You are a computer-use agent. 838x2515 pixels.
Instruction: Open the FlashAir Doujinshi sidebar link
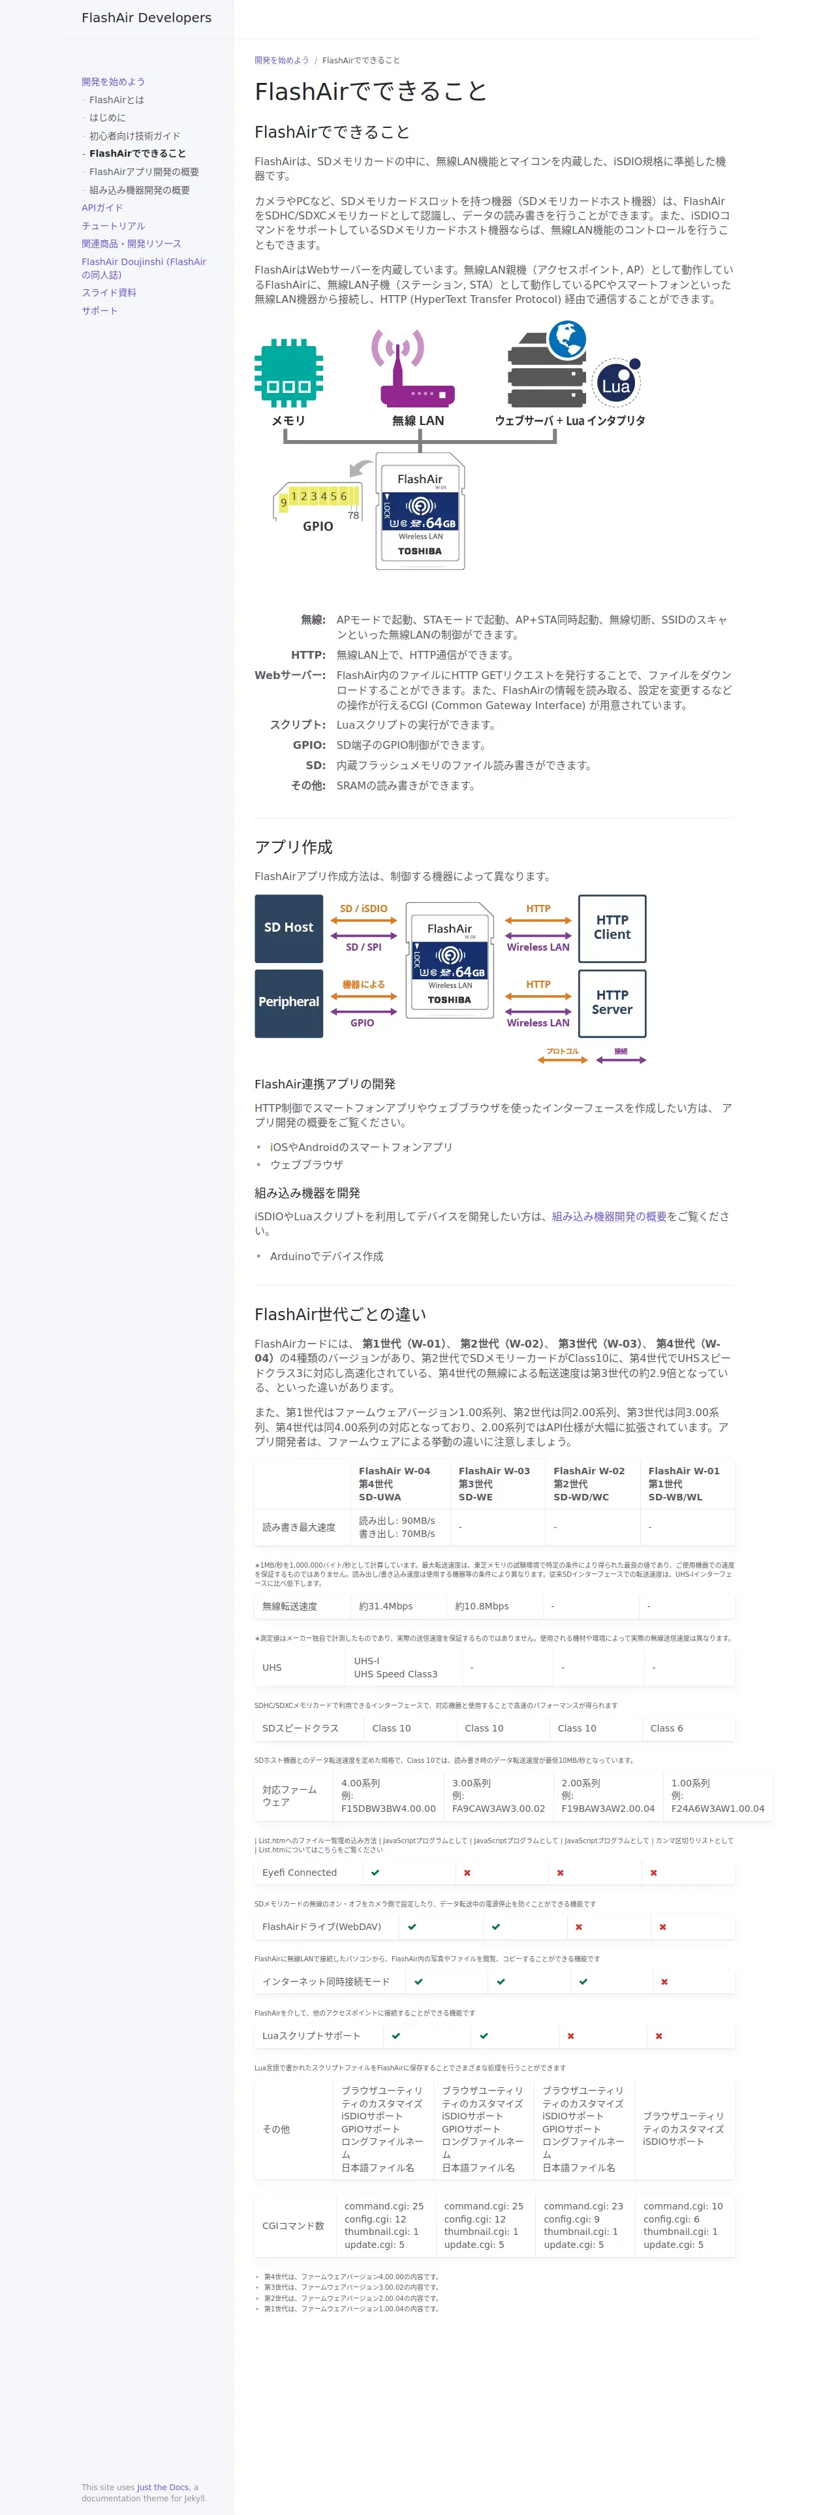point(144,268)
